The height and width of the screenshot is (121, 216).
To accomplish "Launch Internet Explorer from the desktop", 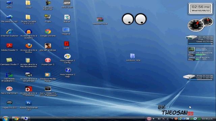I will tap(9, 33).
